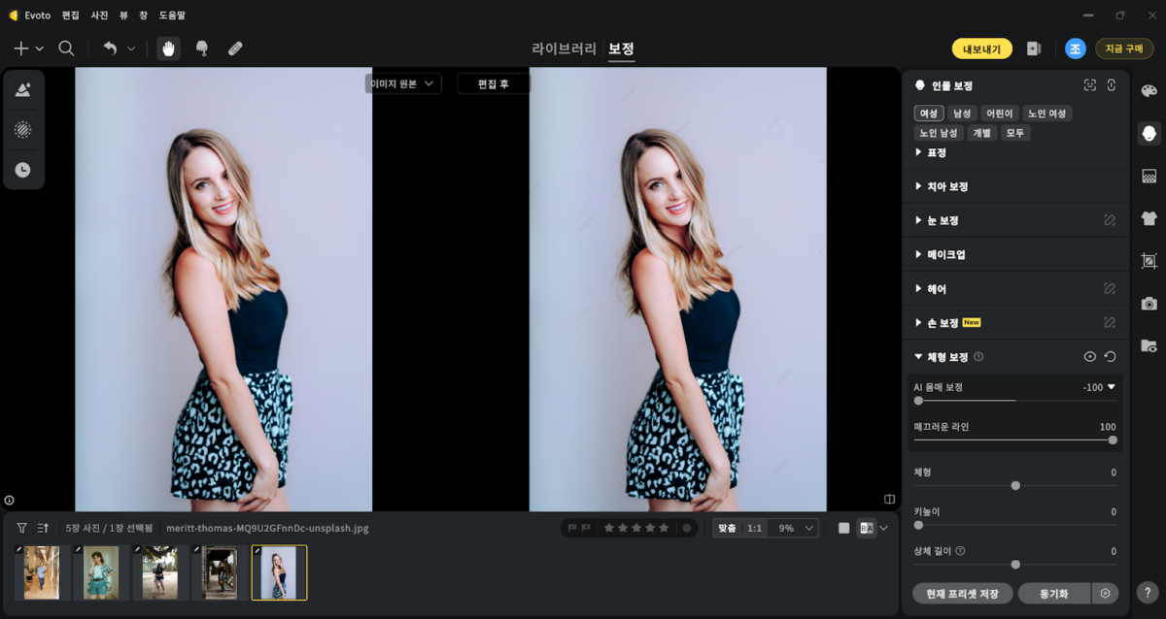Switch to the 라이브러리 tab
Image resolution: width=1166 pixels, height=619 pixels.
coord(565,49)
